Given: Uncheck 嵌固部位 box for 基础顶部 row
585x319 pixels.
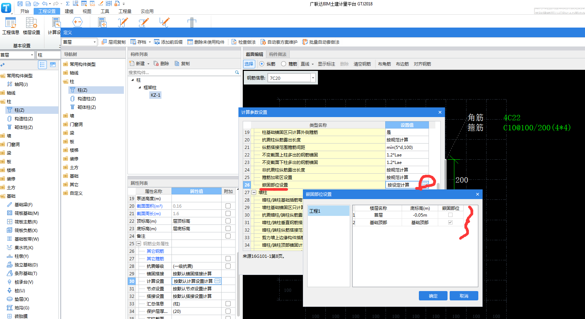Looking at the screenshot, I should [450, 222].
